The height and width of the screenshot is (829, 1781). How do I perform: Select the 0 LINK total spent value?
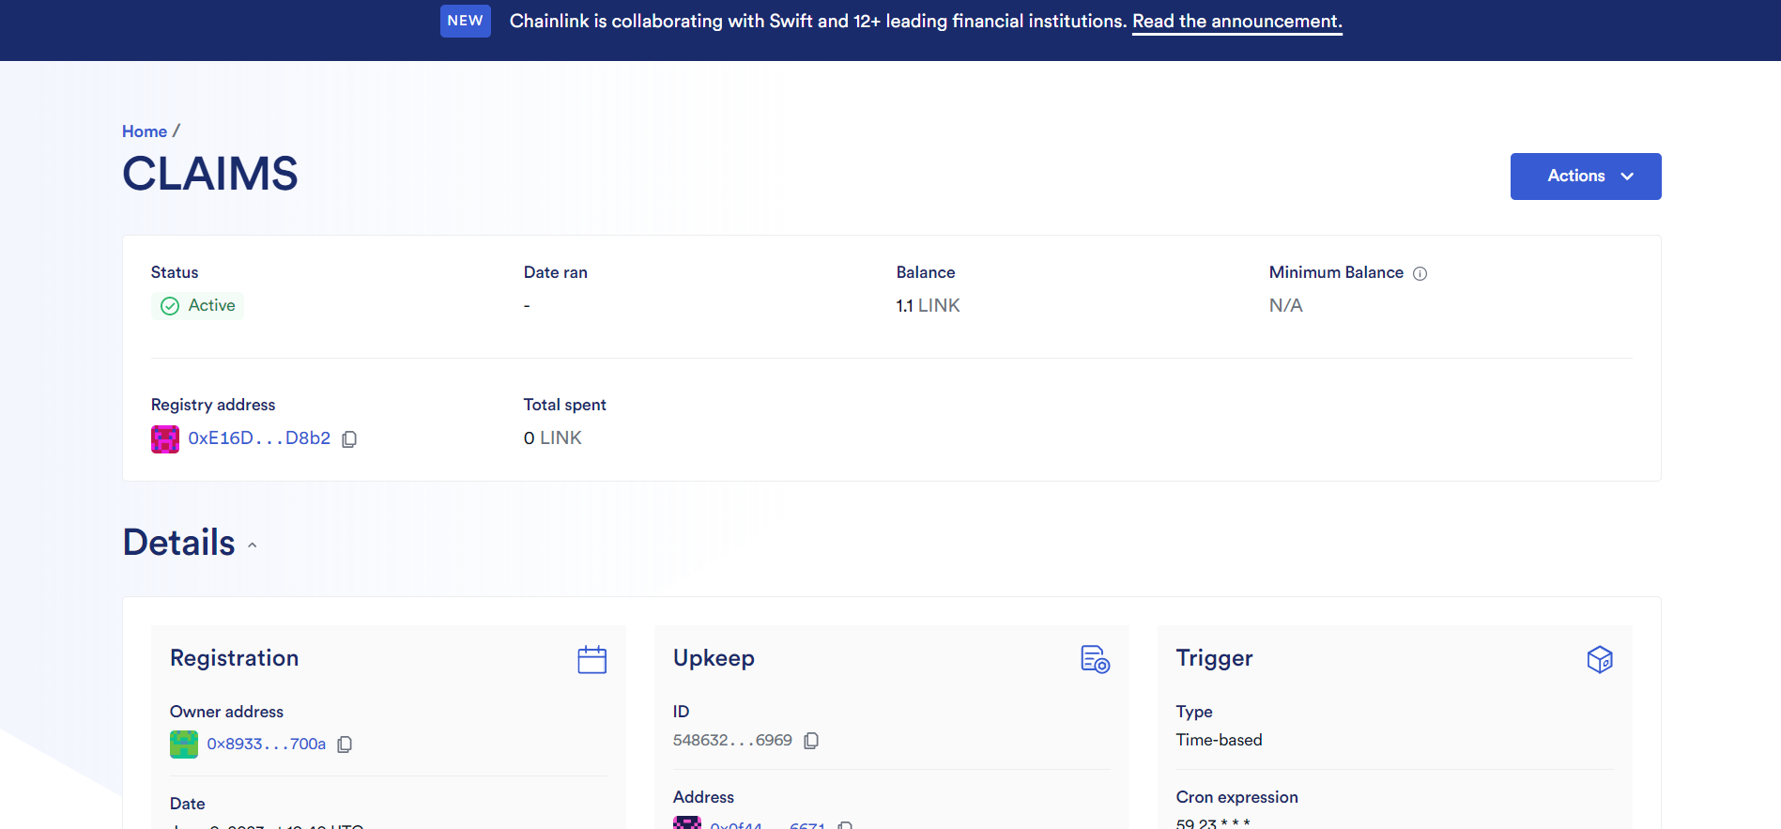pyautogui.click(x=553, y=438)
